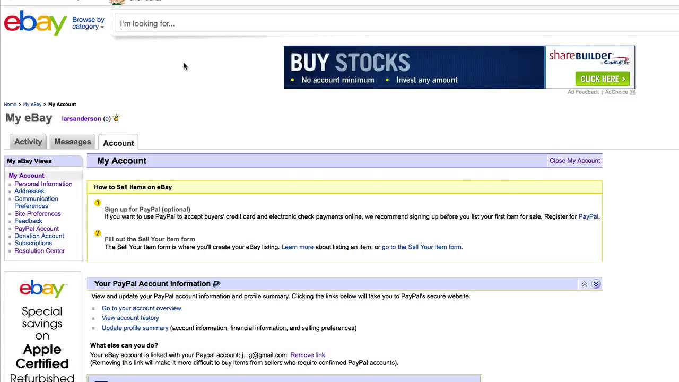
Task: Open View account history link
Action: click(130, 318)
